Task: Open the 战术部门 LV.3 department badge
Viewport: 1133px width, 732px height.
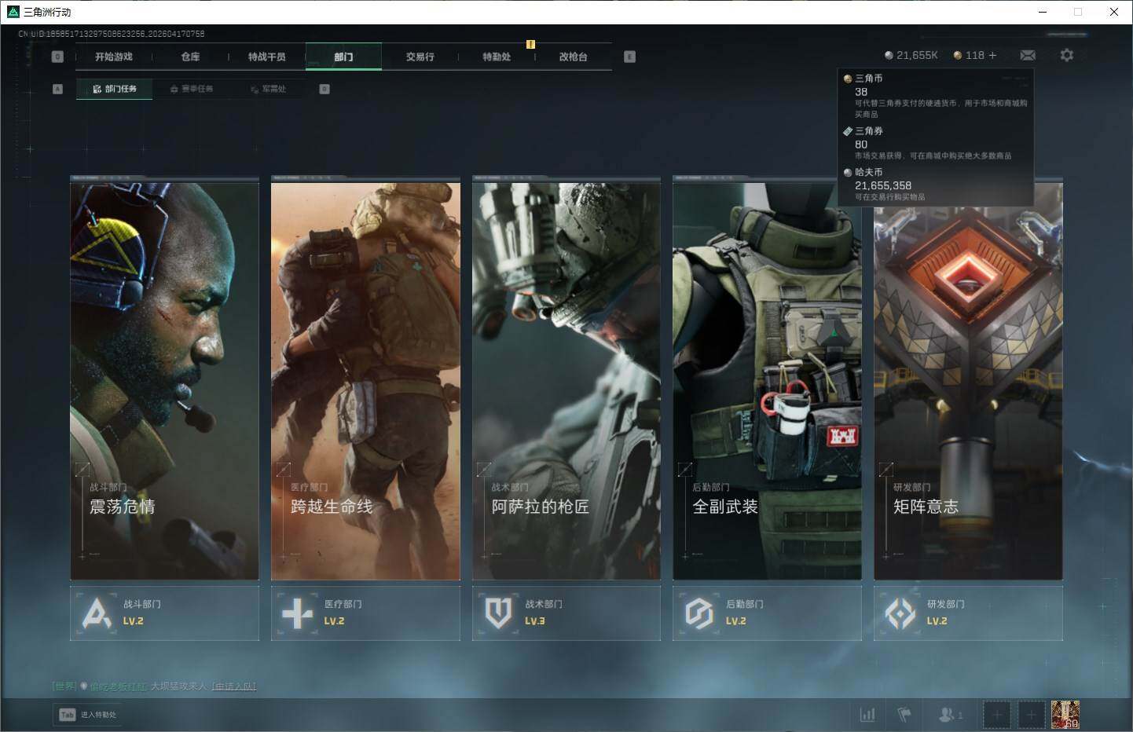Action: click(566, 613)
